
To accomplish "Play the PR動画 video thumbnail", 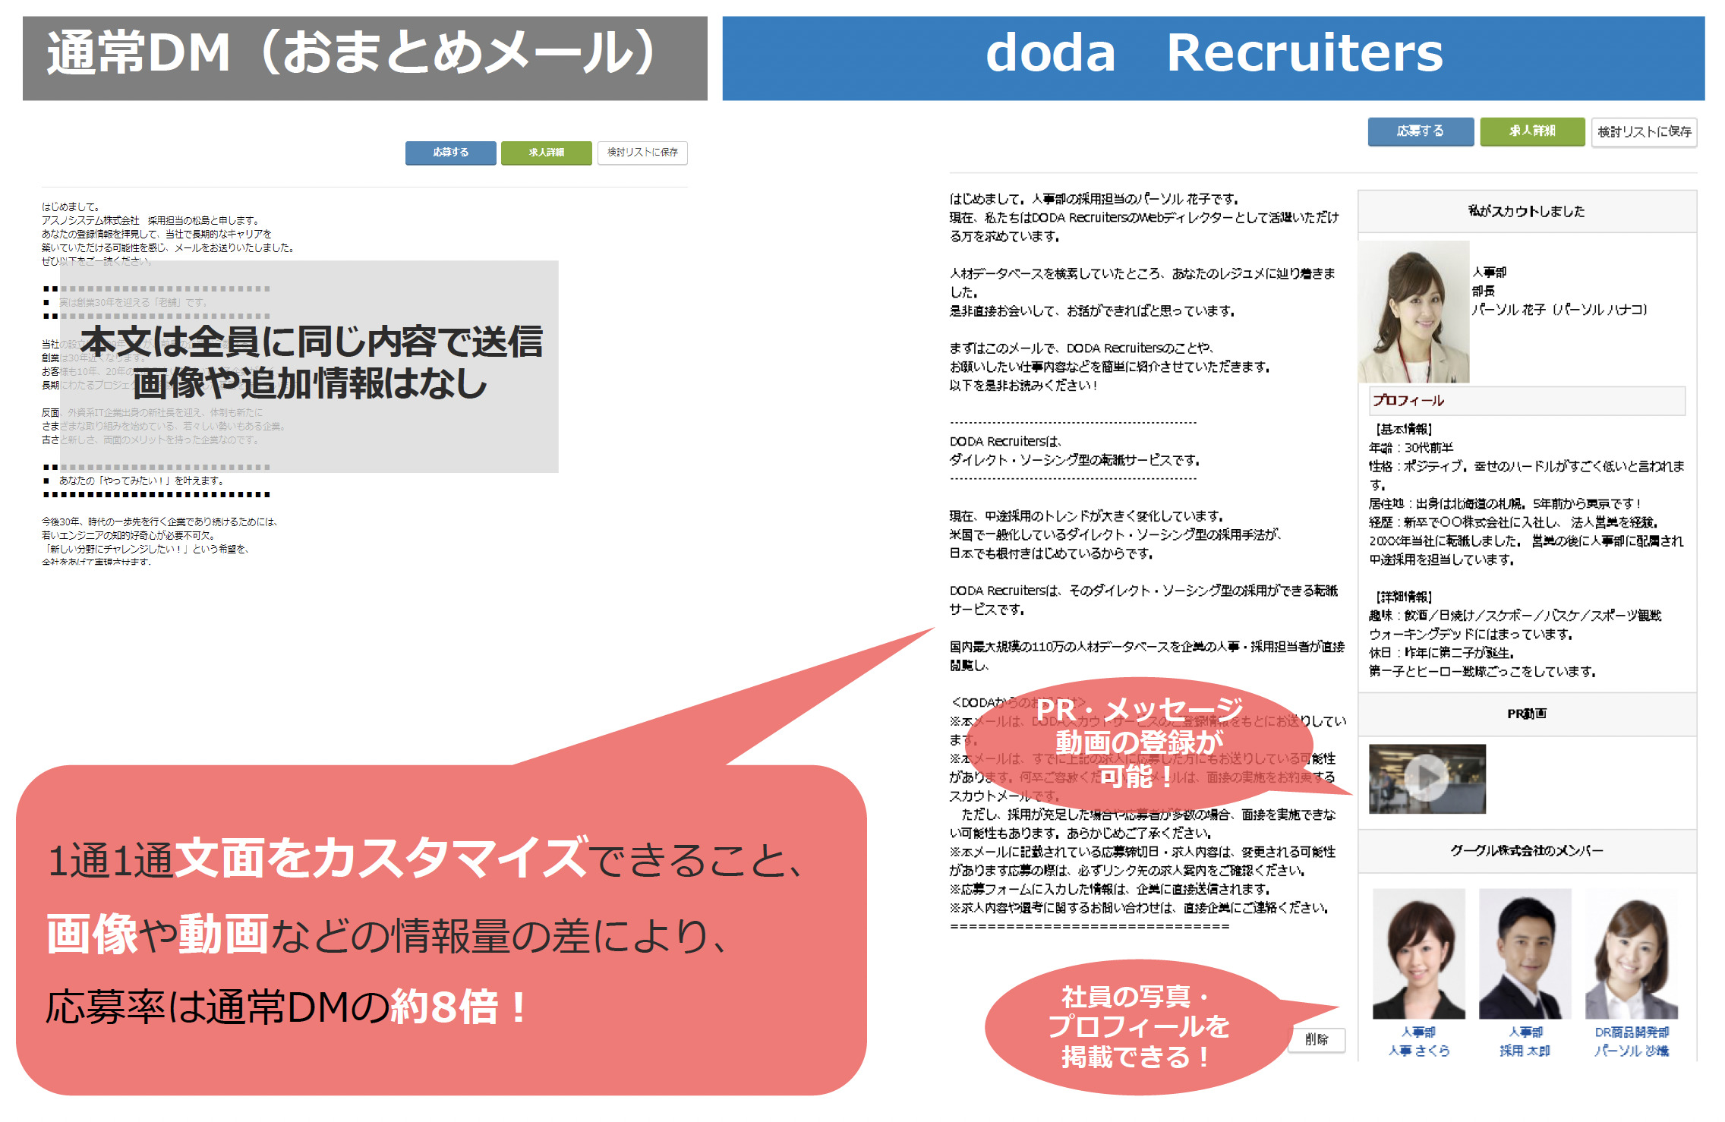I will (1427, 778).
